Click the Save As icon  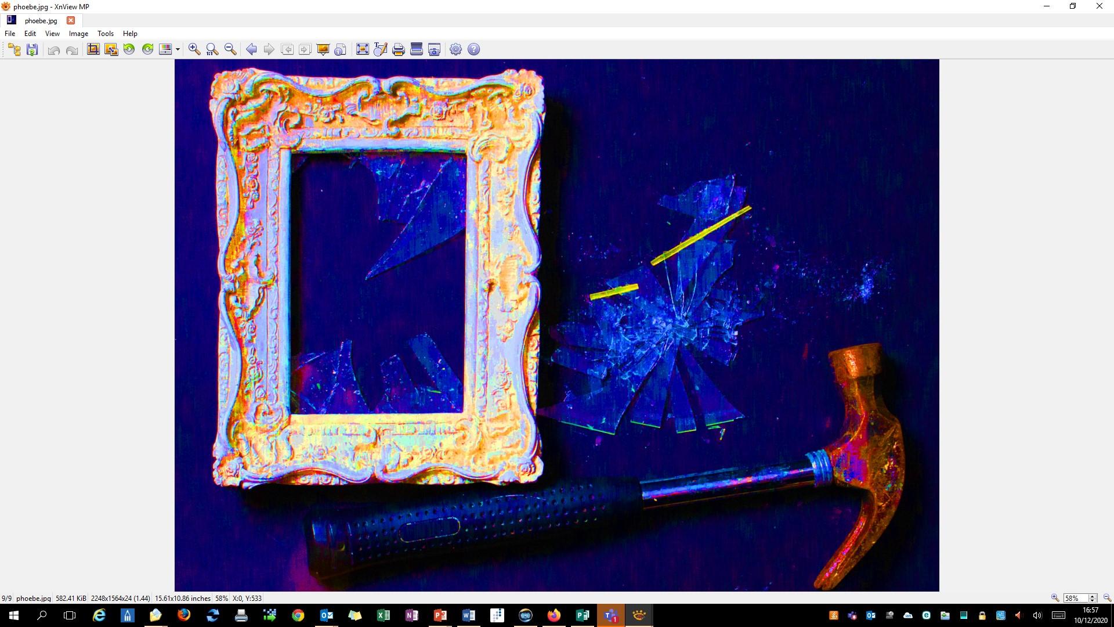32,49
